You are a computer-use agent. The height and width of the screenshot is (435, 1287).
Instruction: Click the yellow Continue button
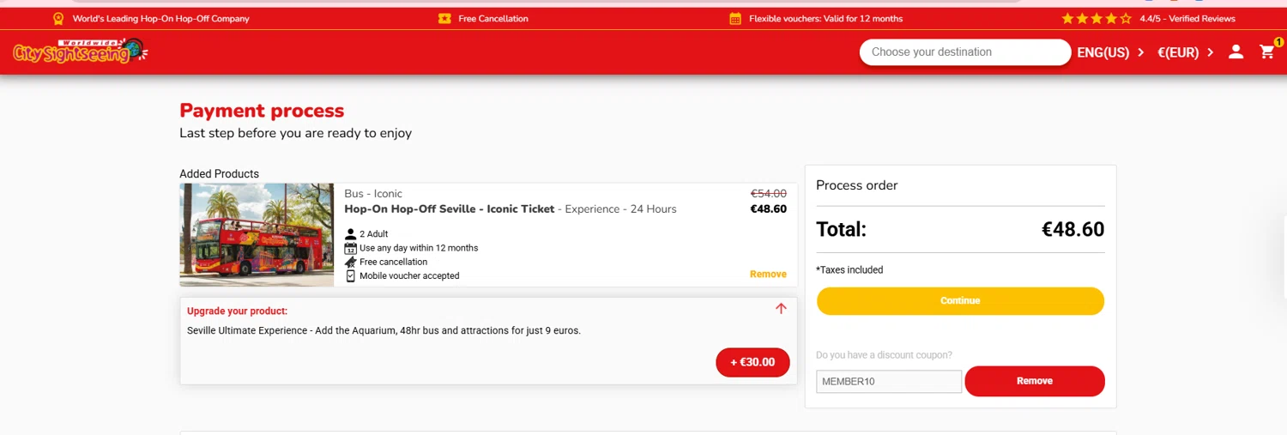click(960, 301)
